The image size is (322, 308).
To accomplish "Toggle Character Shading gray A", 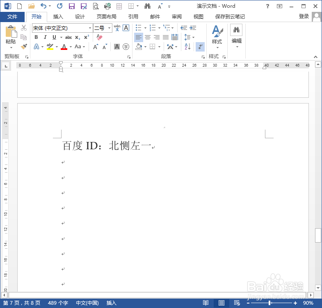I will pyautogui.click(x=117, y=47).
